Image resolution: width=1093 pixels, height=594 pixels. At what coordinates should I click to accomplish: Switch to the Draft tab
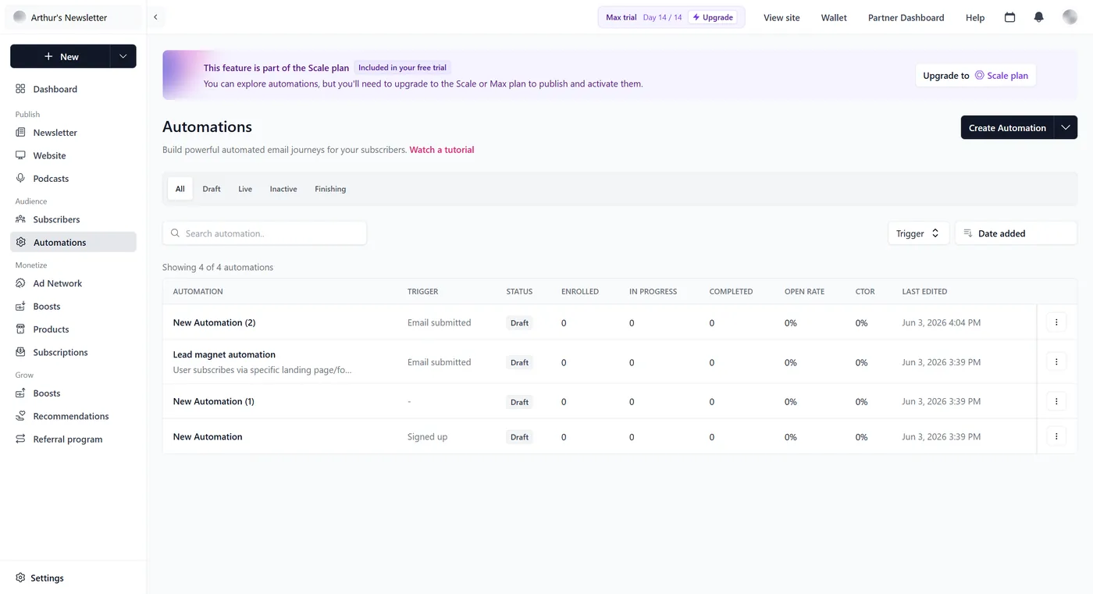click(x=212, y=189)
